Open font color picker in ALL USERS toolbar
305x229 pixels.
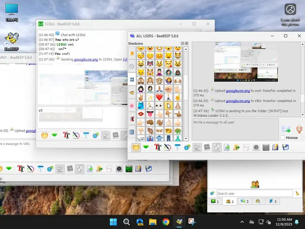167,147
